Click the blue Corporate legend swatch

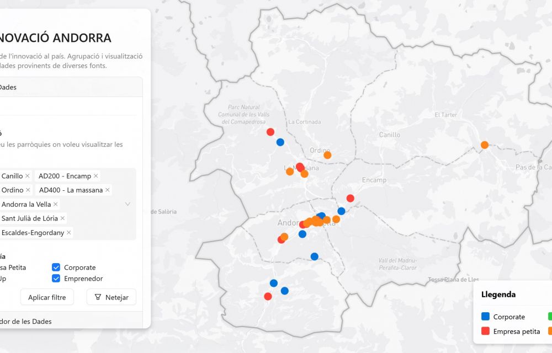point(486,317)
